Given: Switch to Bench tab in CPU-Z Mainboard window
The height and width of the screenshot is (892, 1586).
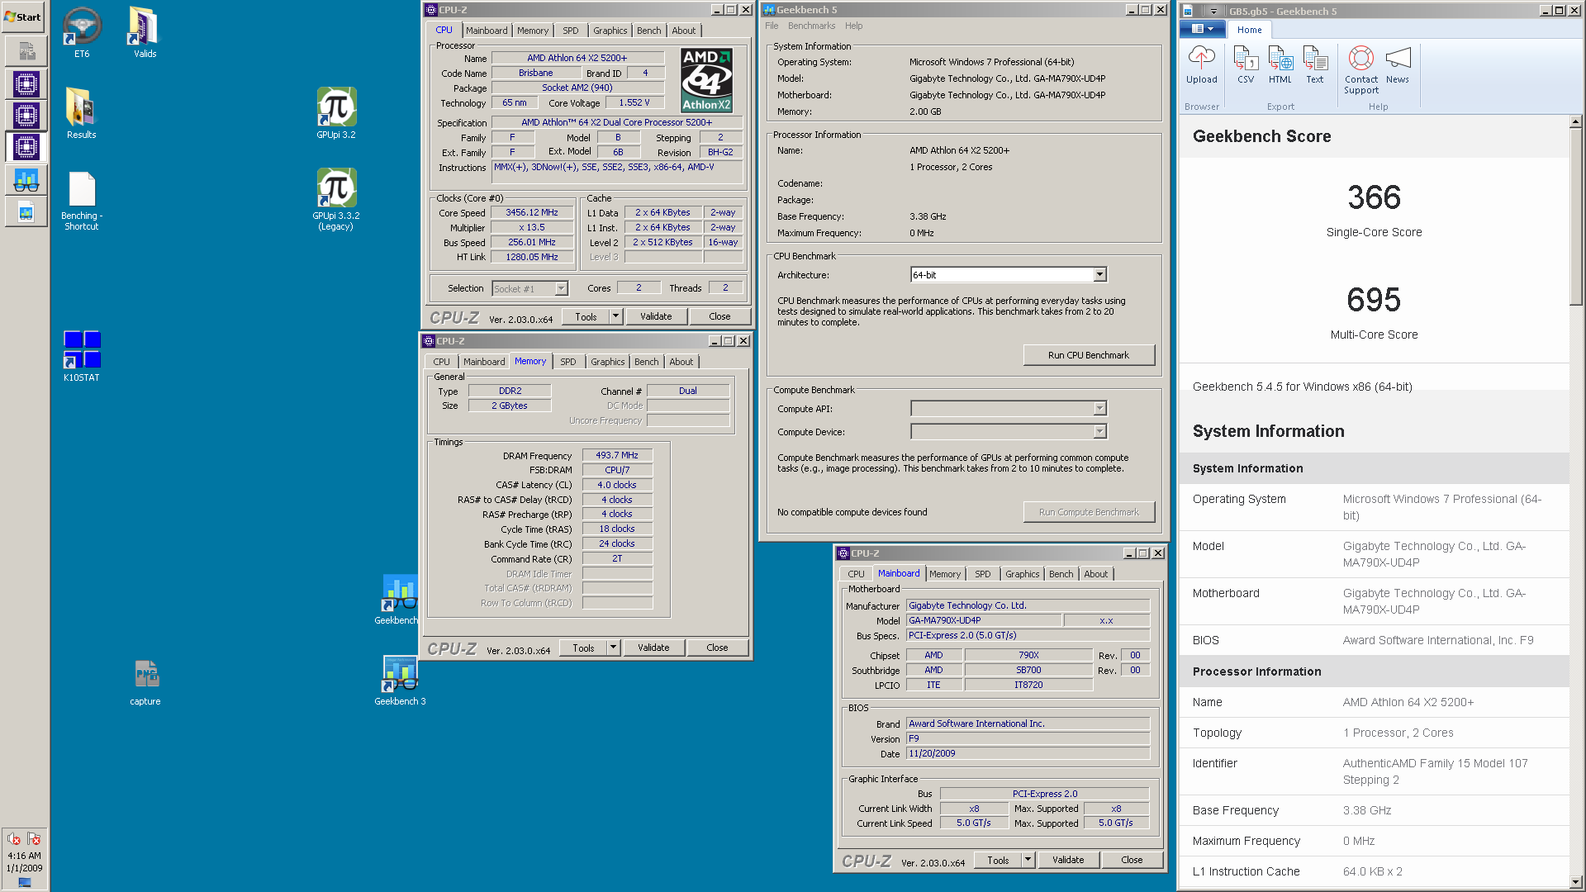Looking at the screenshot, I should pyautogui.click(x=1061, y=574).
